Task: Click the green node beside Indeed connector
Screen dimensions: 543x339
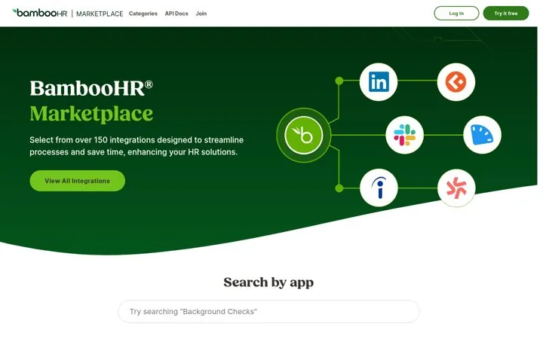Action: [x=339, y=188]
